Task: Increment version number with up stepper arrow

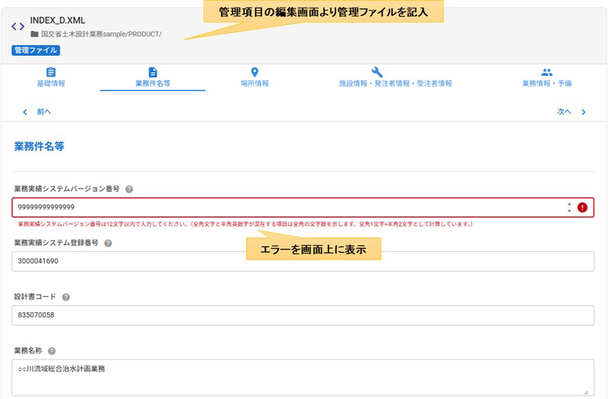Action: 568,204
